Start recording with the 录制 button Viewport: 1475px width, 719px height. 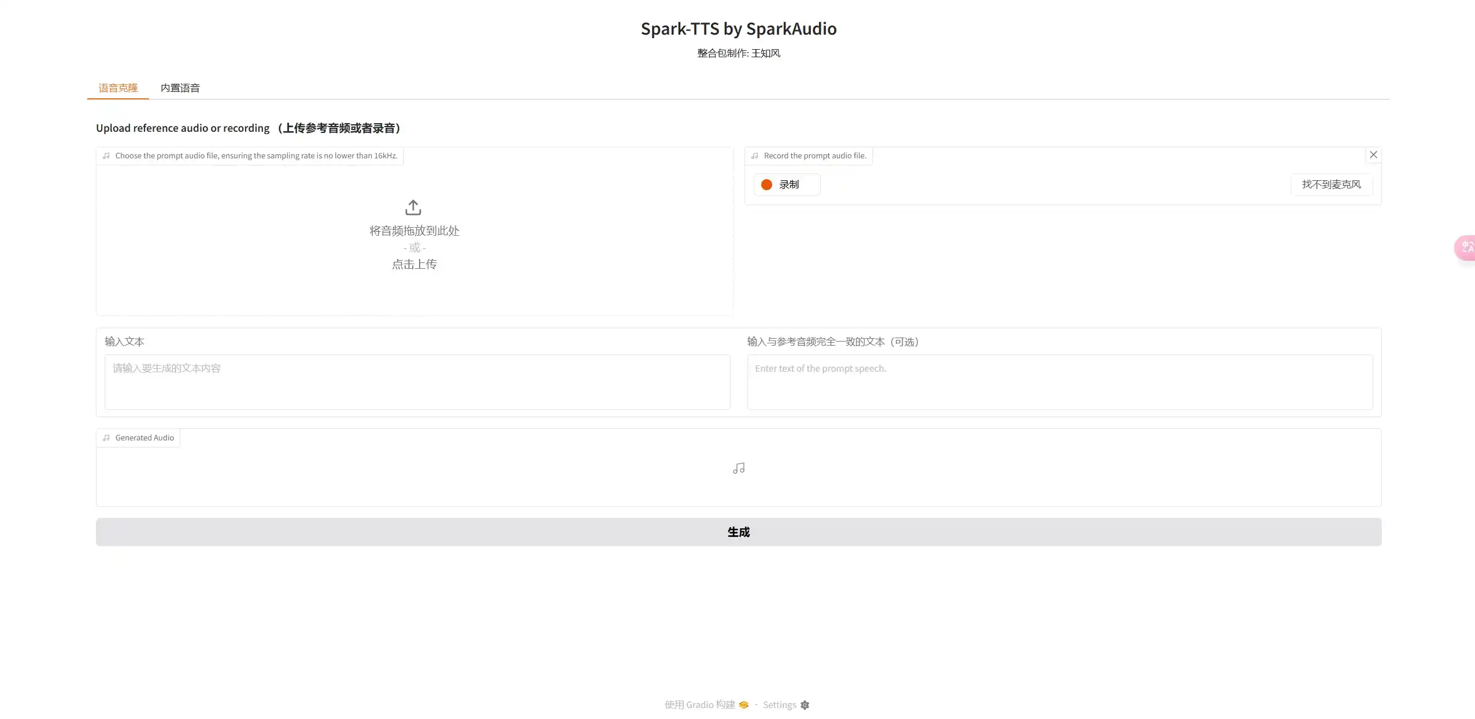point(787,184)
